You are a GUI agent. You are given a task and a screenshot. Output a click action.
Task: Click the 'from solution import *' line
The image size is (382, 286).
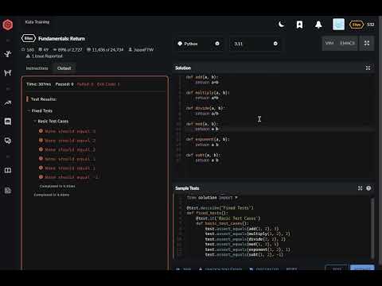click(212, 198)
